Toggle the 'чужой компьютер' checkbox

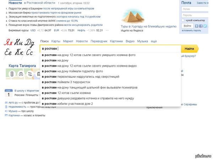(x=184, y=21)
